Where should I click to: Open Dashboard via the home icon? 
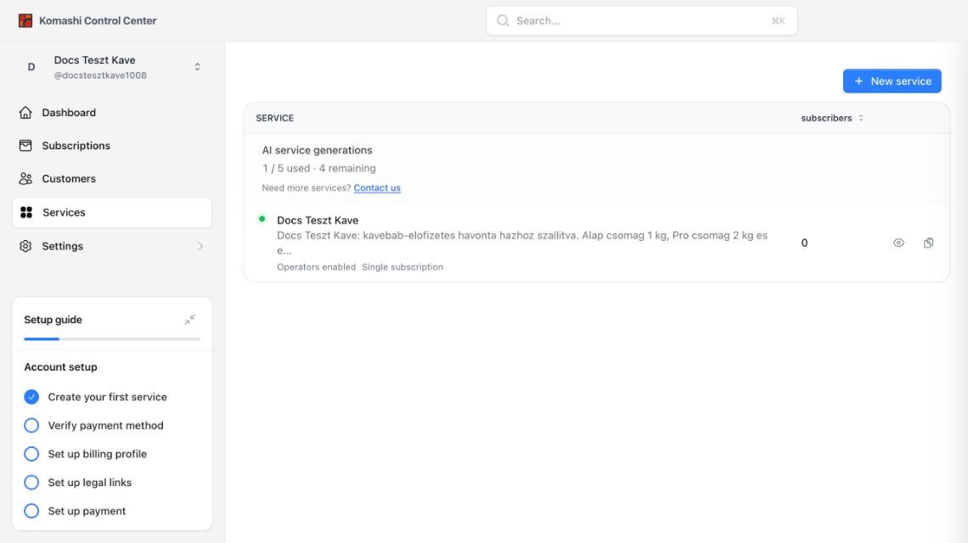click(25, 112)
